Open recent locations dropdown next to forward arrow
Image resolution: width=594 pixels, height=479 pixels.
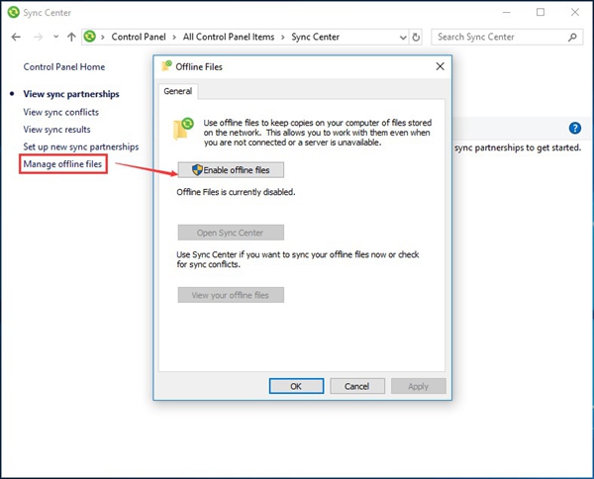coord(56,37)
